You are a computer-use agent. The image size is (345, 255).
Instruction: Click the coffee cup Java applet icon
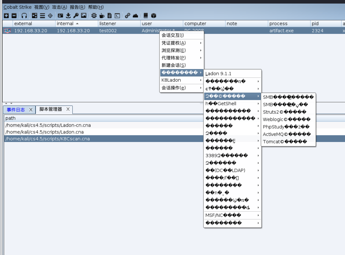[x=102, y=16]
